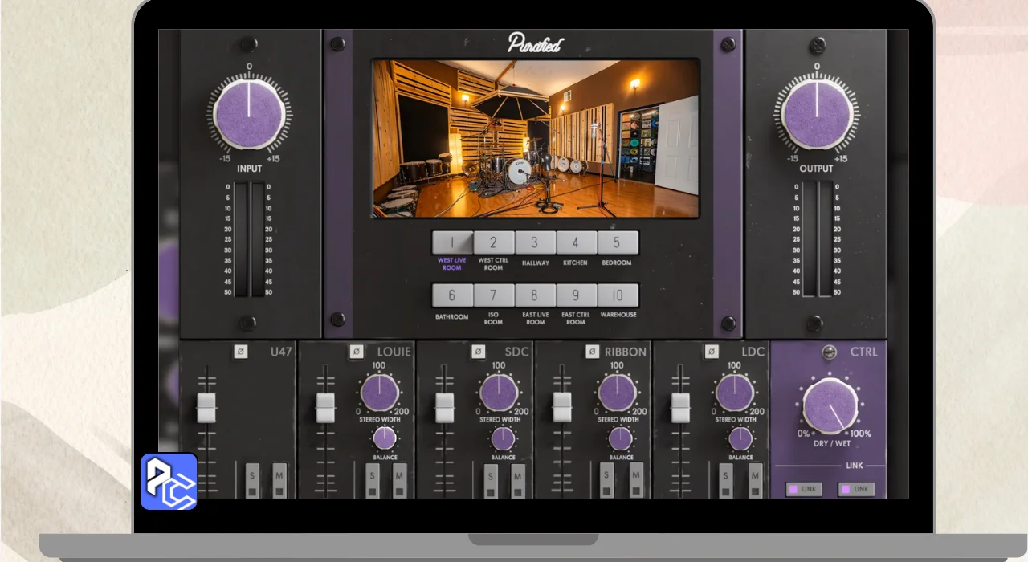Pick room 6 Bathroom
The width and height of the screenshot is (1028, 562).
pos(451,295)
